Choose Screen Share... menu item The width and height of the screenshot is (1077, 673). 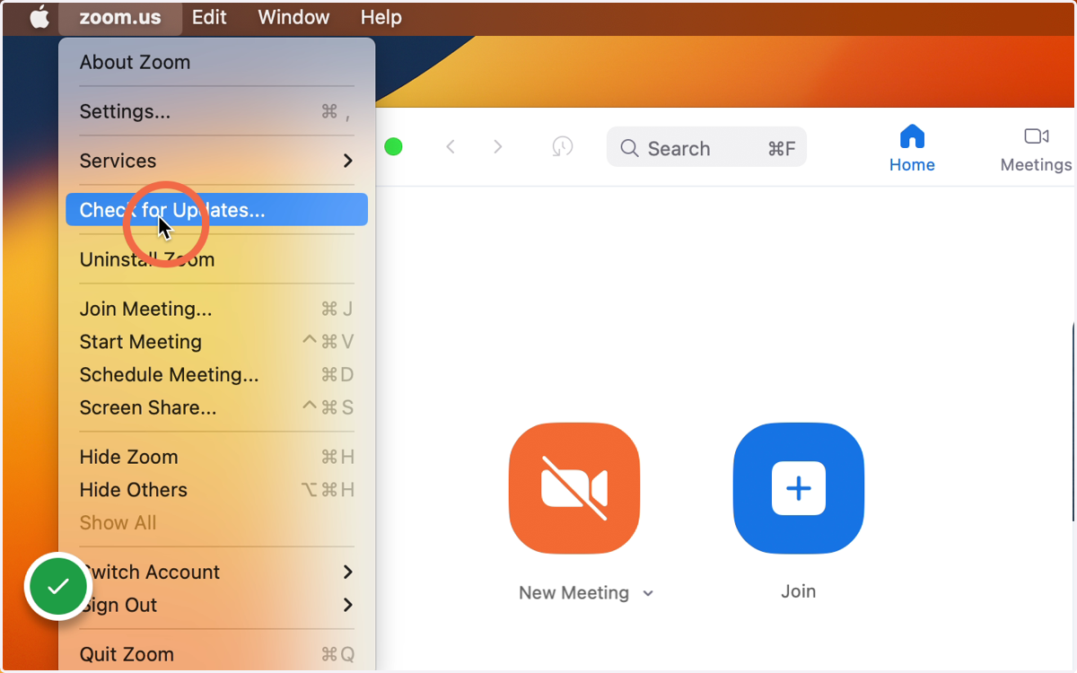216,408
